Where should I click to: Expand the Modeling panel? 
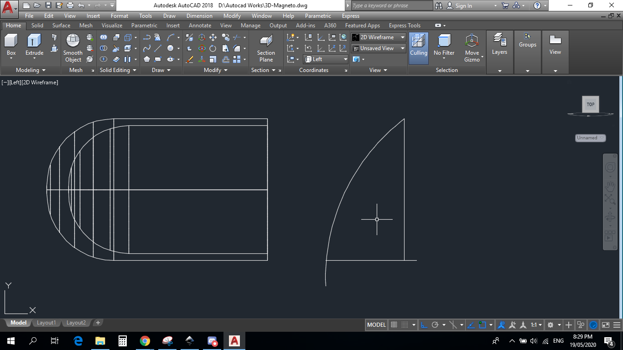[x=31, y=70]
